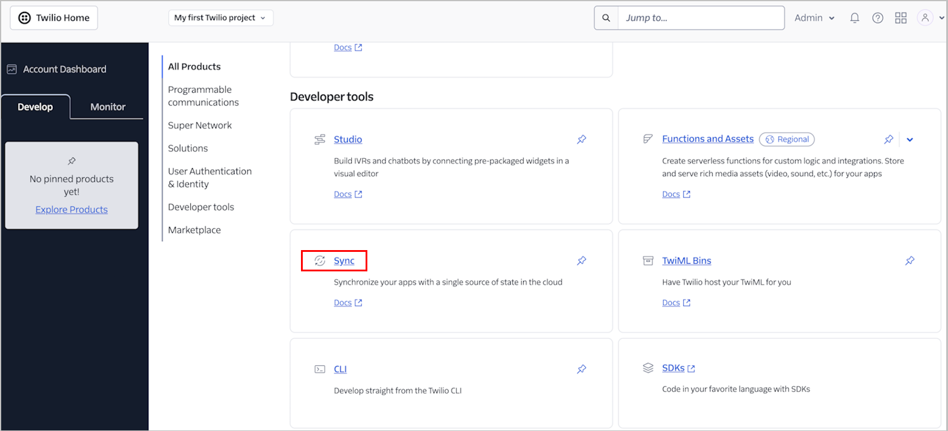This screenshot has height=431, width=948.
Task: Click 'Develop straight from the Twilio CLI' text
Action: click(398, 391)
